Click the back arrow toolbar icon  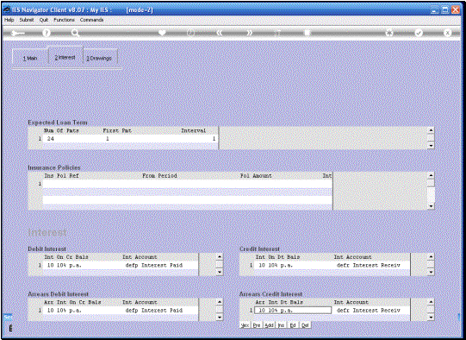pyautogui.click(x=17, y=33)
